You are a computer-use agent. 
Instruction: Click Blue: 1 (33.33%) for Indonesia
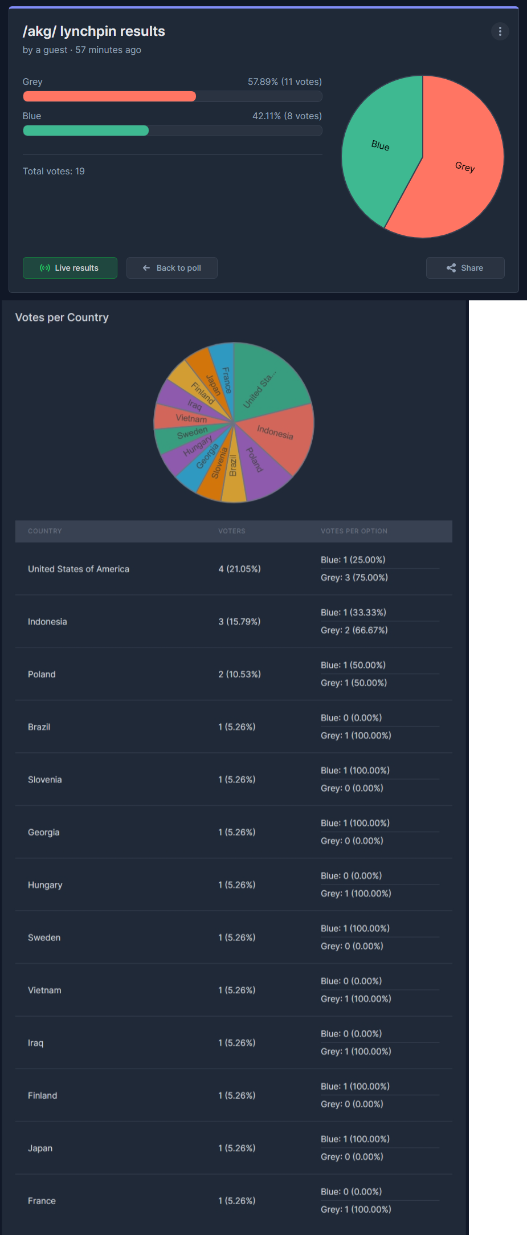click(353, 613)
